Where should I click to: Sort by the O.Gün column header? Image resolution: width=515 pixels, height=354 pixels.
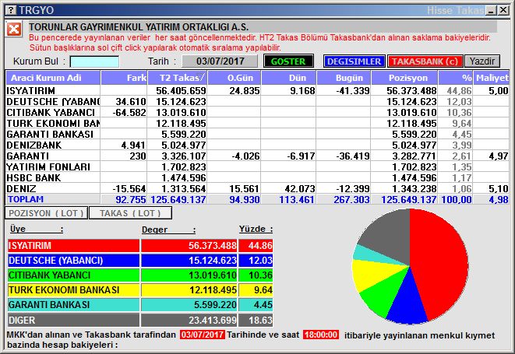pos(235,78)
